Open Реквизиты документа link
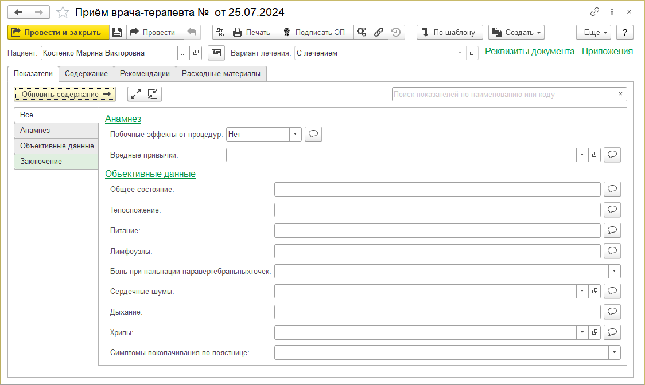 pyautogui.click(x=530, y=52)
